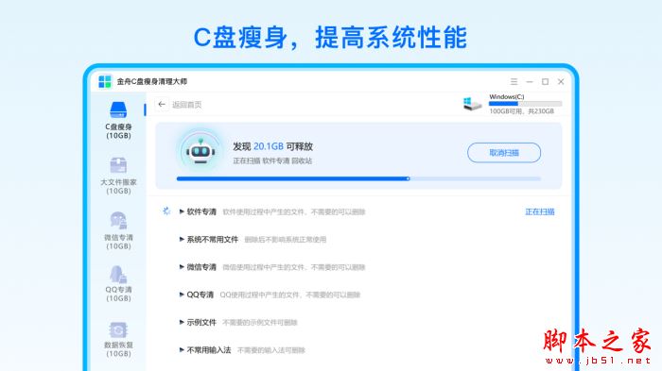Click the scan progress bar
The image size is (662, 371).
(x=358, y=178)
